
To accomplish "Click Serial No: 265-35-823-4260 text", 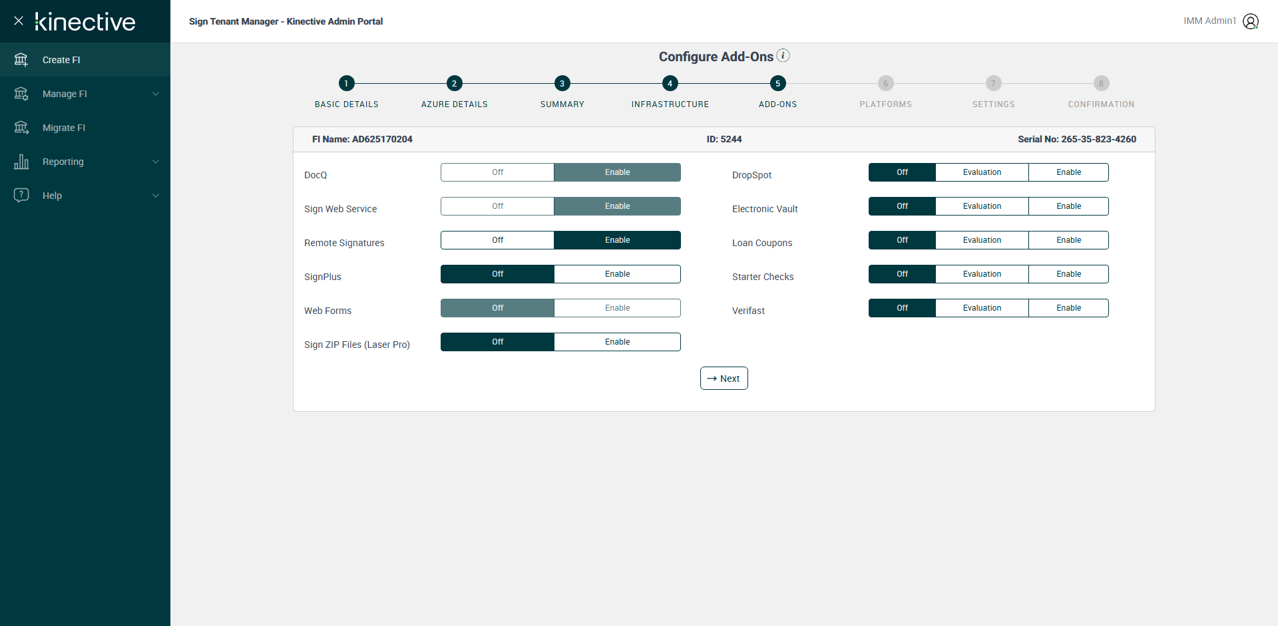I will pos(1077,139).
